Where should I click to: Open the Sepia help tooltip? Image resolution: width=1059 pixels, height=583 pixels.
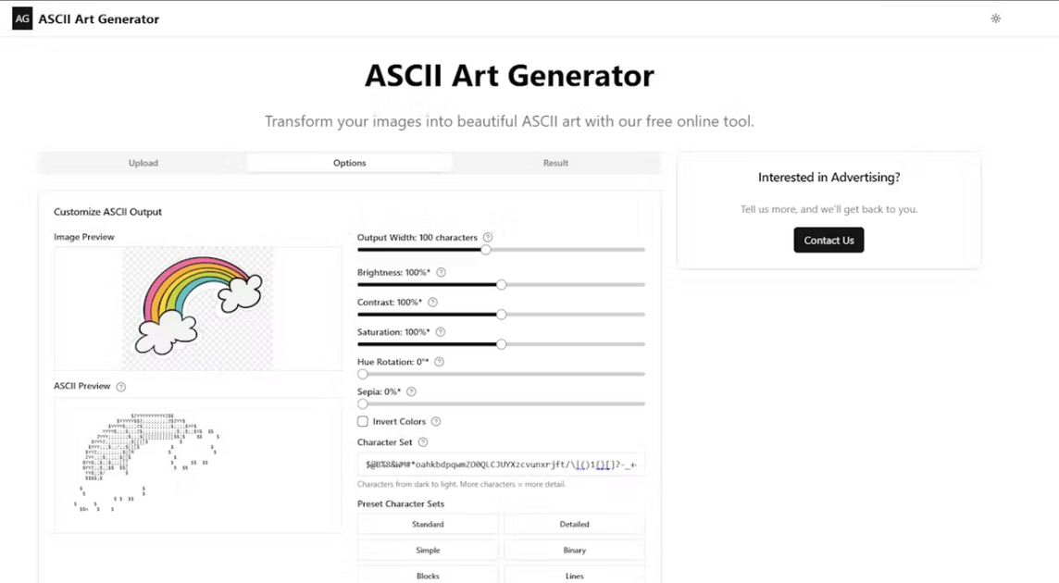(x=411, y=391)
